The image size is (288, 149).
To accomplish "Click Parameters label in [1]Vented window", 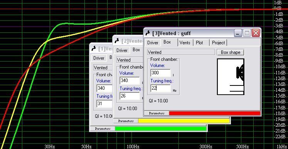I will 103,129.
